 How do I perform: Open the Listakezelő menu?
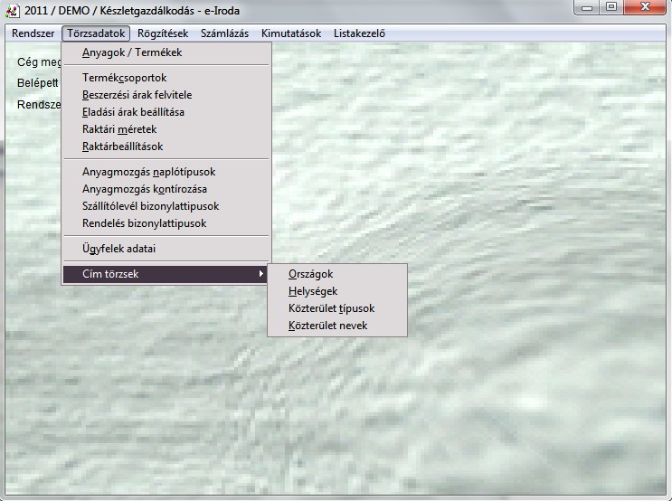(x=359, y=33)
